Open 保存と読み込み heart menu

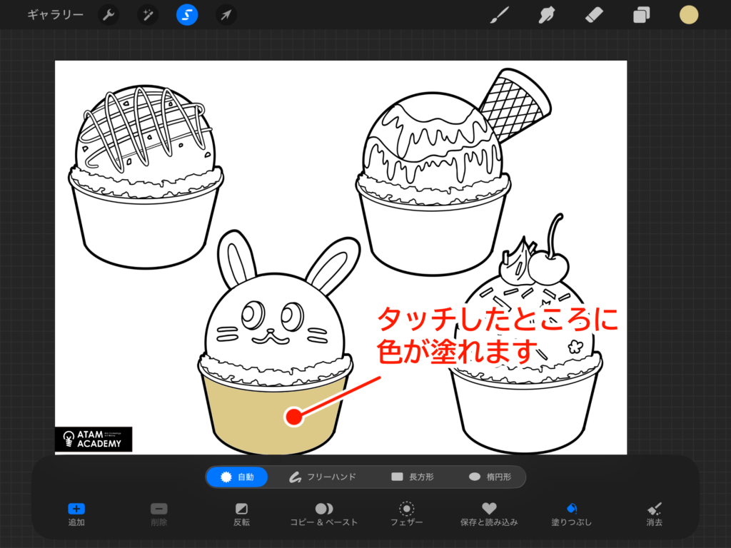(x=489, y=514)
